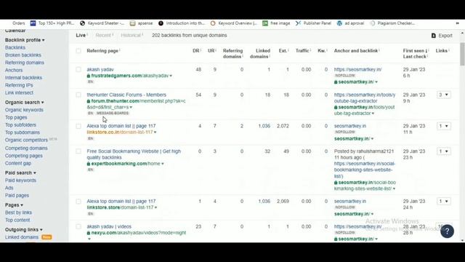Screen dimensions: 465x262
Task: Collapse the Organic search section
Action: 24,102
